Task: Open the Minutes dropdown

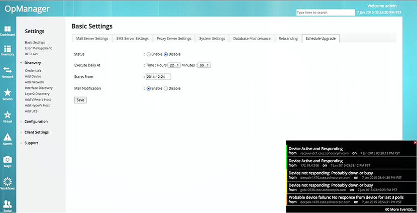Action: point(204,65)
